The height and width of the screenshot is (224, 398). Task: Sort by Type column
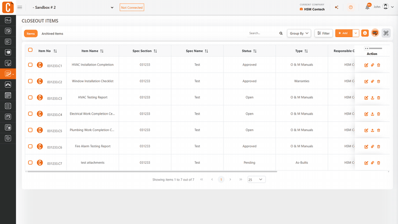[x=306, y=51]
